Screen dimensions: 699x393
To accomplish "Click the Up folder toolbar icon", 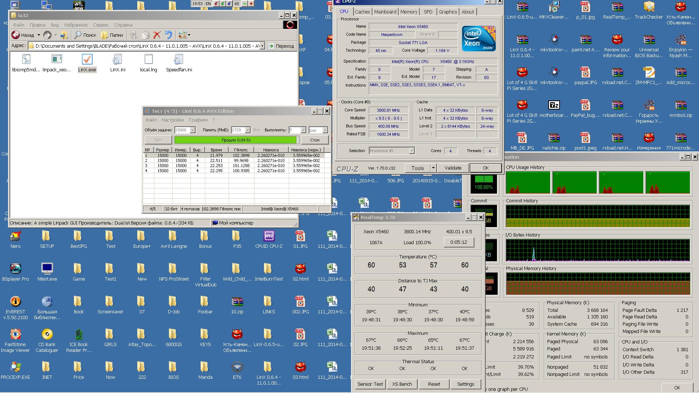I will click(x=64, y=35).
